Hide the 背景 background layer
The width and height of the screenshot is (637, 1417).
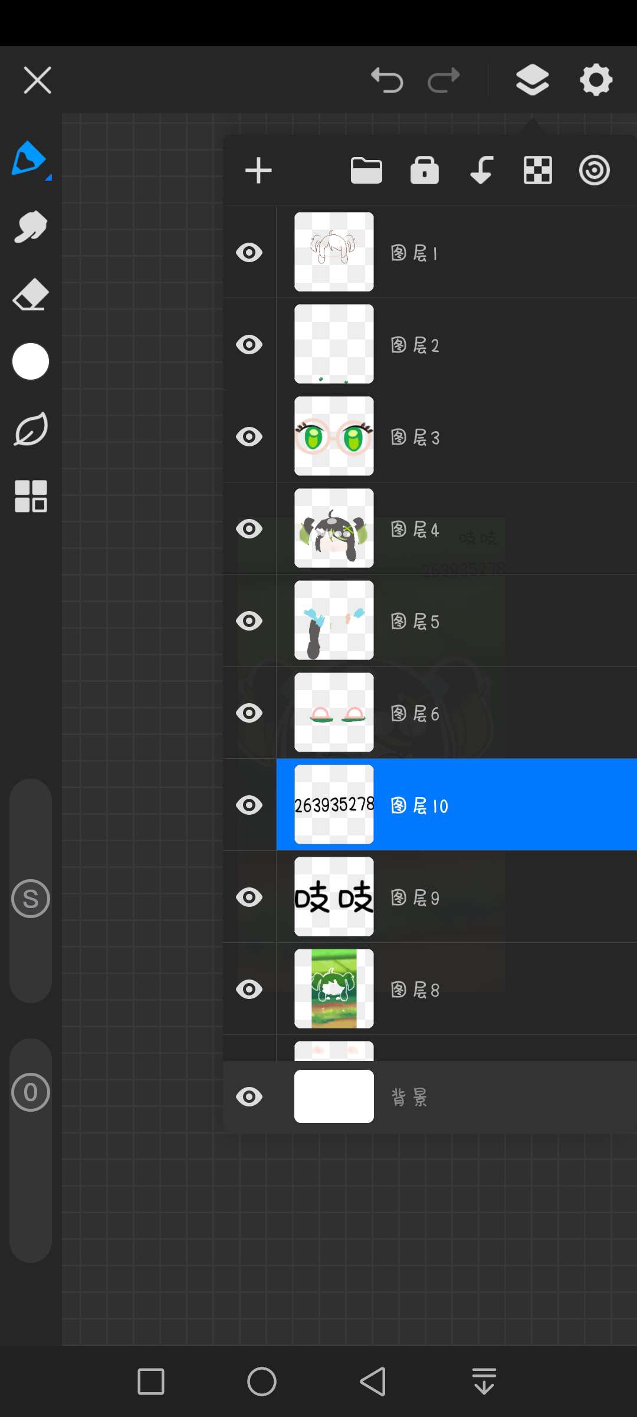tap(249, 1097)
